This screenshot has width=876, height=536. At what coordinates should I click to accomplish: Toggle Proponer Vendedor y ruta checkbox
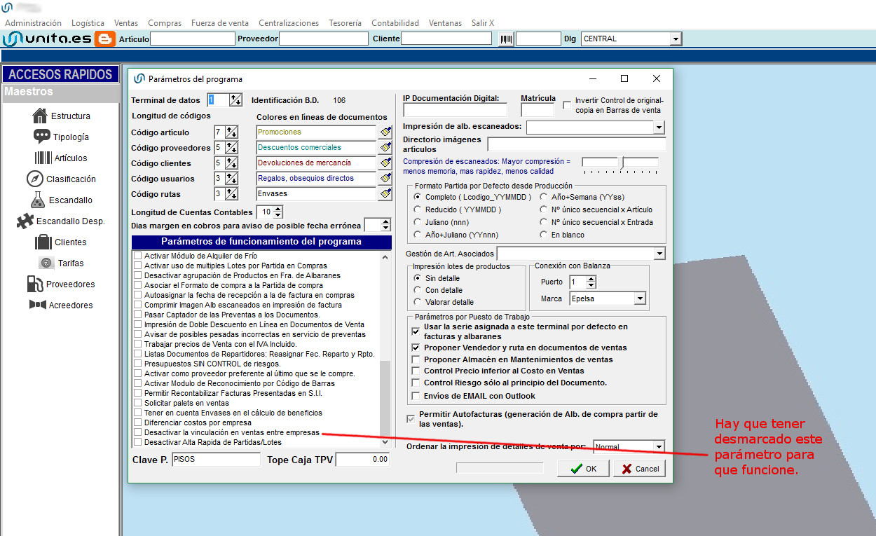pos(416,348)
